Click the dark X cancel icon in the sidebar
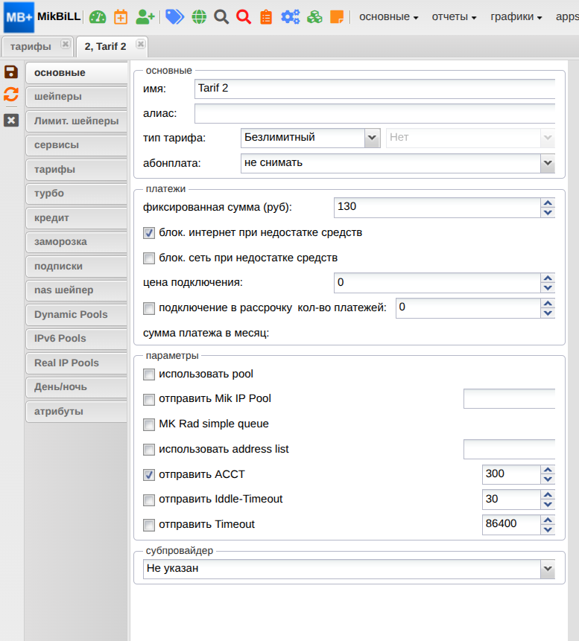 pyautogui.click(x=11, y=120)
